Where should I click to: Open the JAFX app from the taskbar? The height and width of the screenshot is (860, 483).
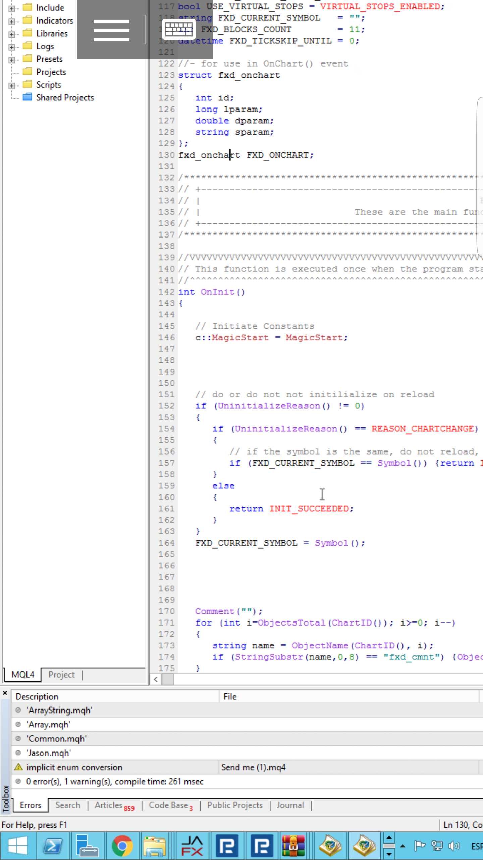coord(192,846)
